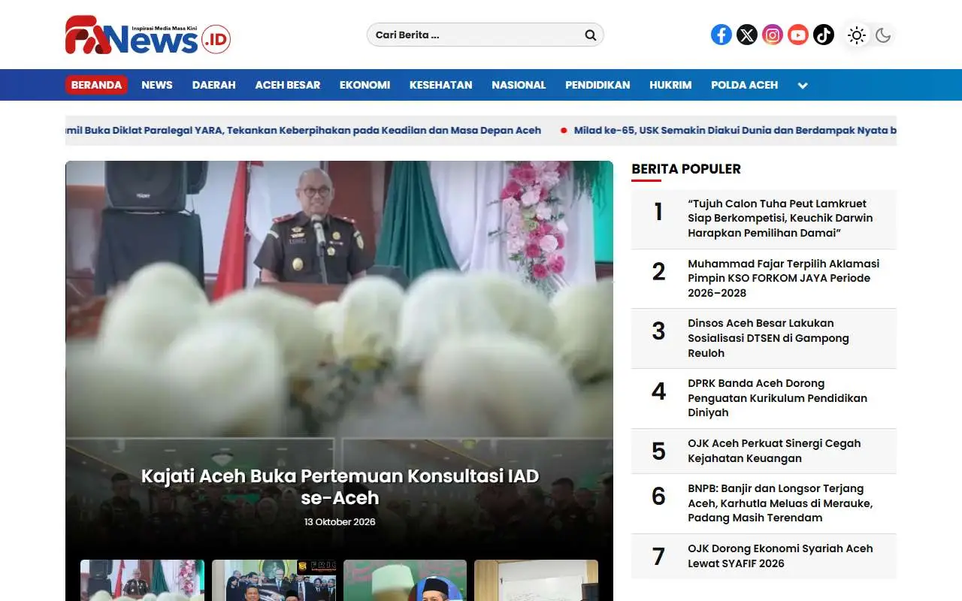The image size is (962, 601).
Task: Select the first slider thumbnail under the headline
Action: click(142, 580)
